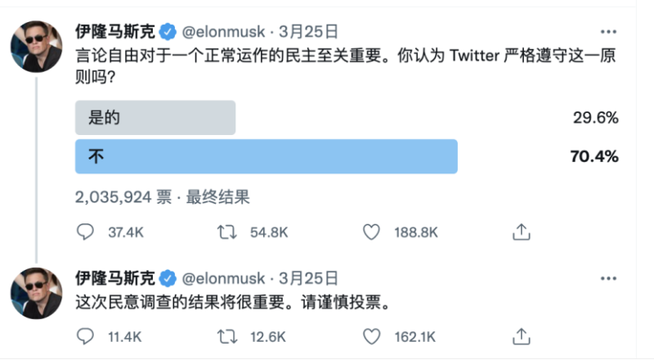Open 3月25日 timestamp of second tweet
The image size is (654, 360).
tap(308, 278)
